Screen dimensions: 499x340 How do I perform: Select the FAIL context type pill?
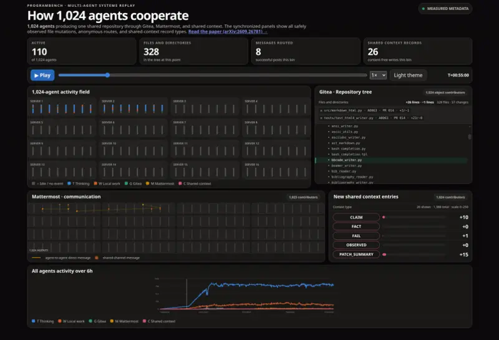point(356,236)
